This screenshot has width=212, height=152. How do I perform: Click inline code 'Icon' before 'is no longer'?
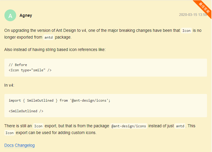point(186,31)
